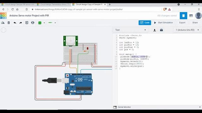Open the Brave rewards triangle icon

click(x=169, y=9)
